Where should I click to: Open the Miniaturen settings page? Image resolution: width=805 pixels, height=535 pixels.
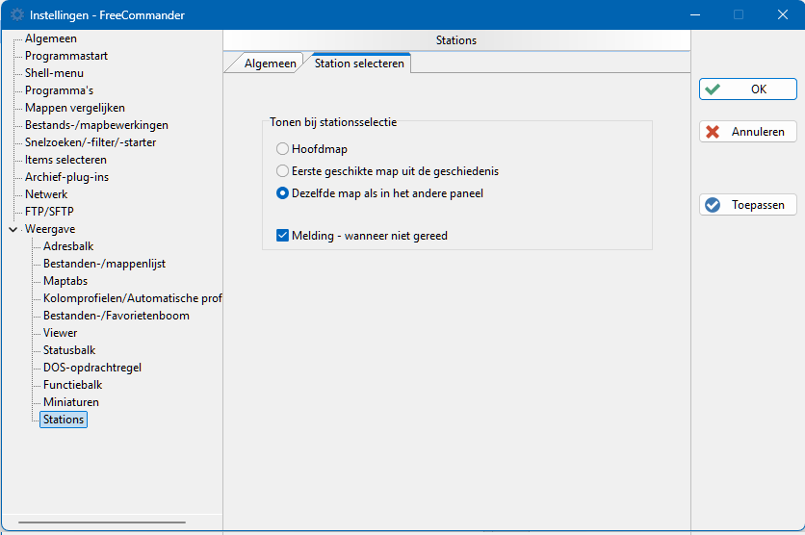(71, 402)
